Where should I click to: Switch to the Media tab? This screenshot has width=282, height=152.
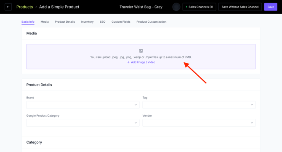45,22
